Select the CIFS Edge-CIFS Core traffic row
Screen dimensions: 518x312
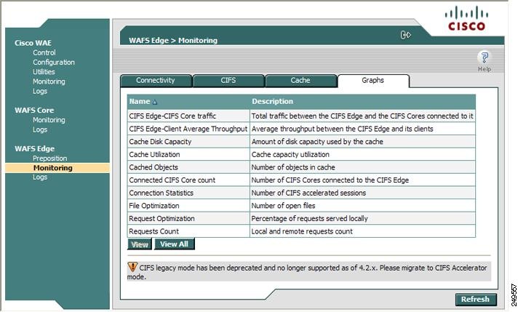[301, 116]
